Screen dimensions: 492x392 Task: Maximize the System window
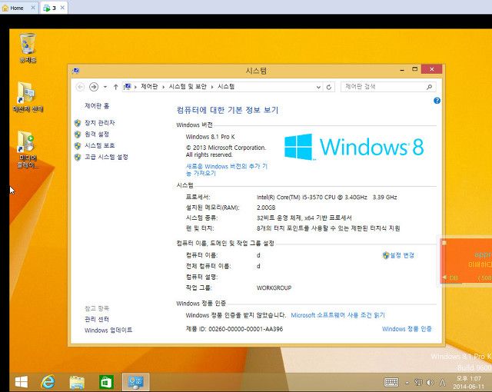click(x=415, y=69)
